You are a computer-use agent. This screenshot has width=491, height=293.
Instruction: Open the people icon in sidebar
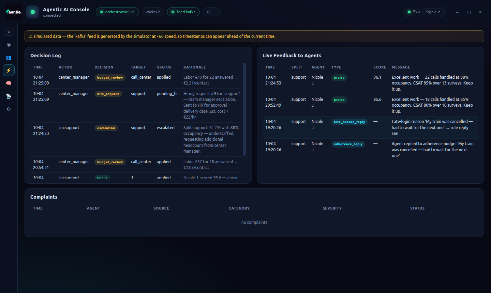(9, 58)
